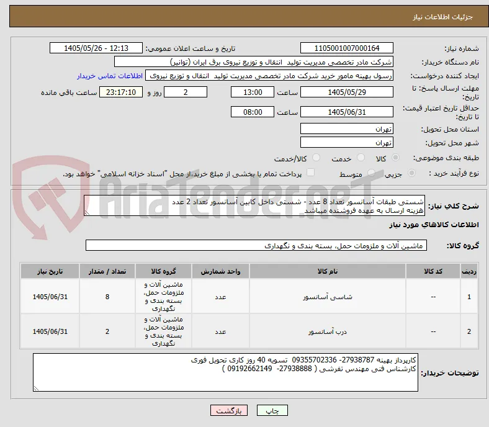The width and height of the screenshot is (489, 427).
Task: Click the گروه کالا table column header
Action: pyautogui.click(x=163, y=271)
